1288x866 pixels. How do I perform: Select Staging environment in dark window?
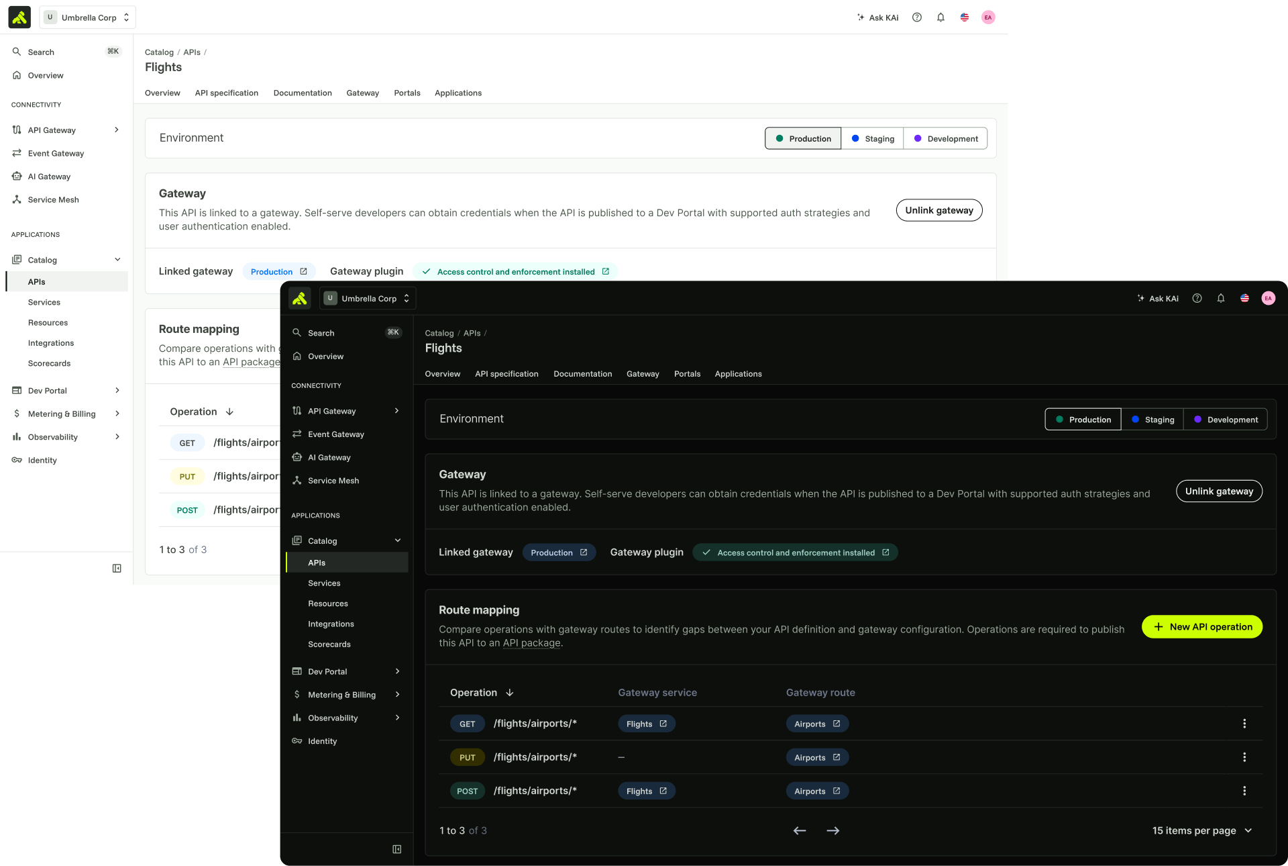coord(1152,420)
